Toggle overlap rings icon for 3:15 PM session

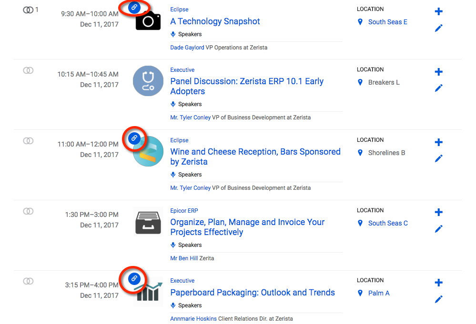28,281
